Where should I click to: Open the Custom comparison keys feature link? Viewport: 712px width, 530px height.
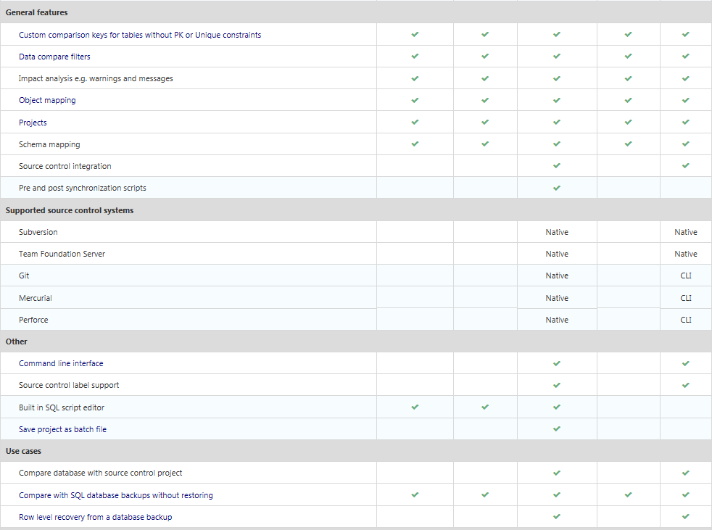click(x=140, y=35)
